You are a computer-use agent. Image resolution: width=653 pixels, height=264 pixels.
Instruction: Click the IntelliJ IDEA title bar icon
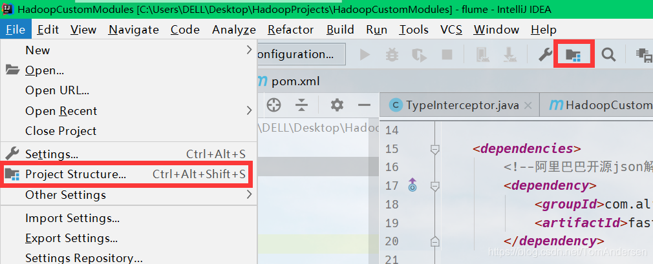tap(8, 9)
